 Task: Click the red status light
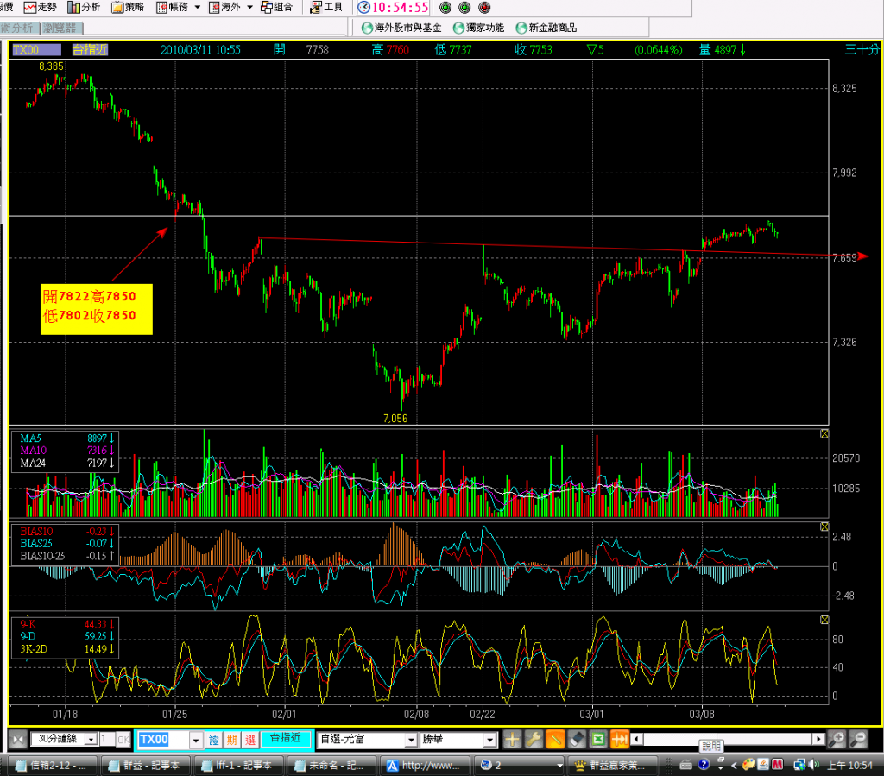point(484,8)
